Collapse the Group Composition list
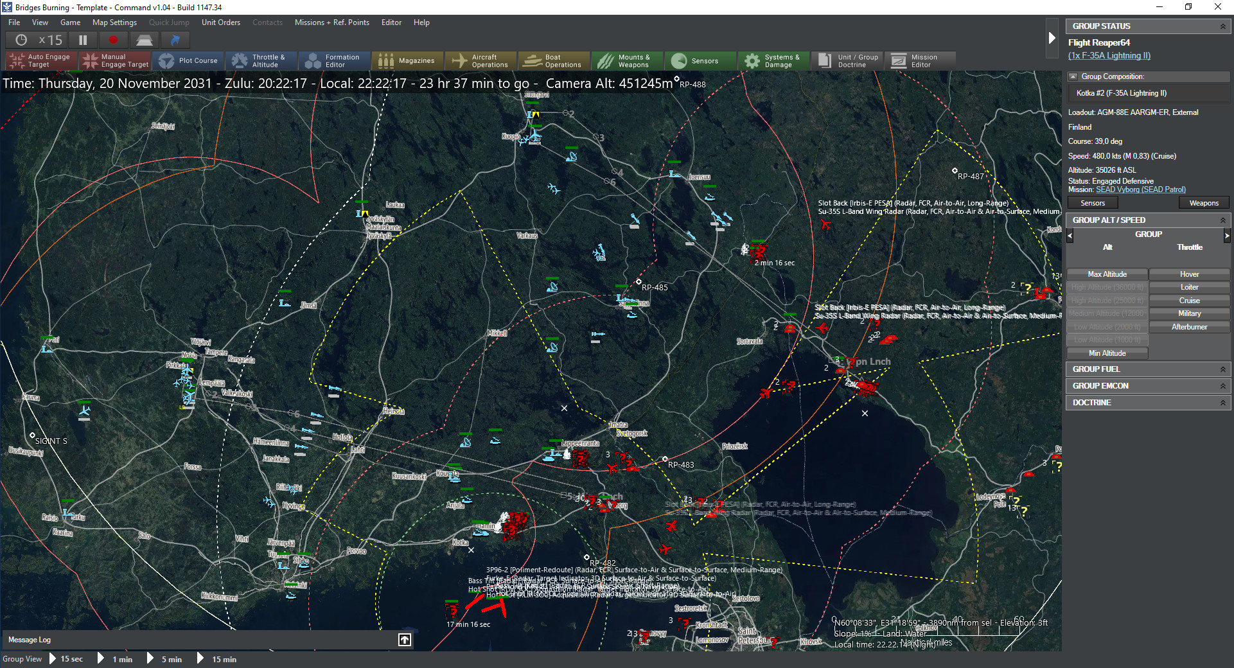 coord(1073,76)
